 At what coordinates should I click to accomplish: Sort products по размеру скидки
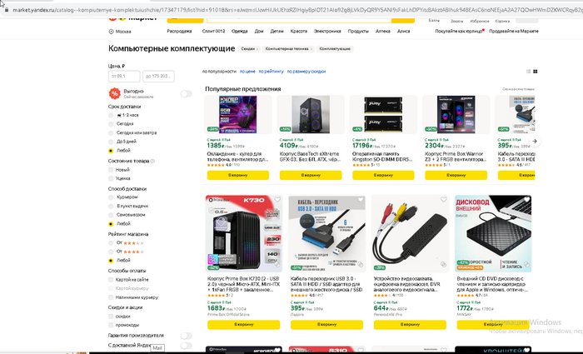pos(306,72)
